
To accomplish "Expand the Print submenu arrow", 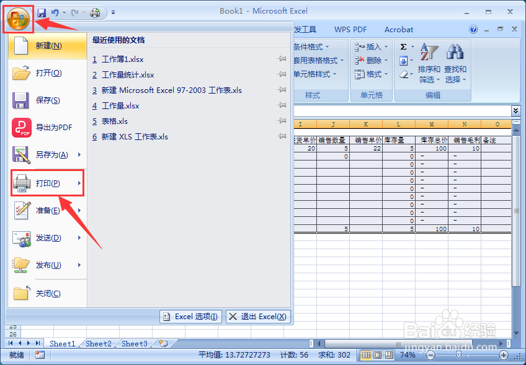I will [79, 183].
